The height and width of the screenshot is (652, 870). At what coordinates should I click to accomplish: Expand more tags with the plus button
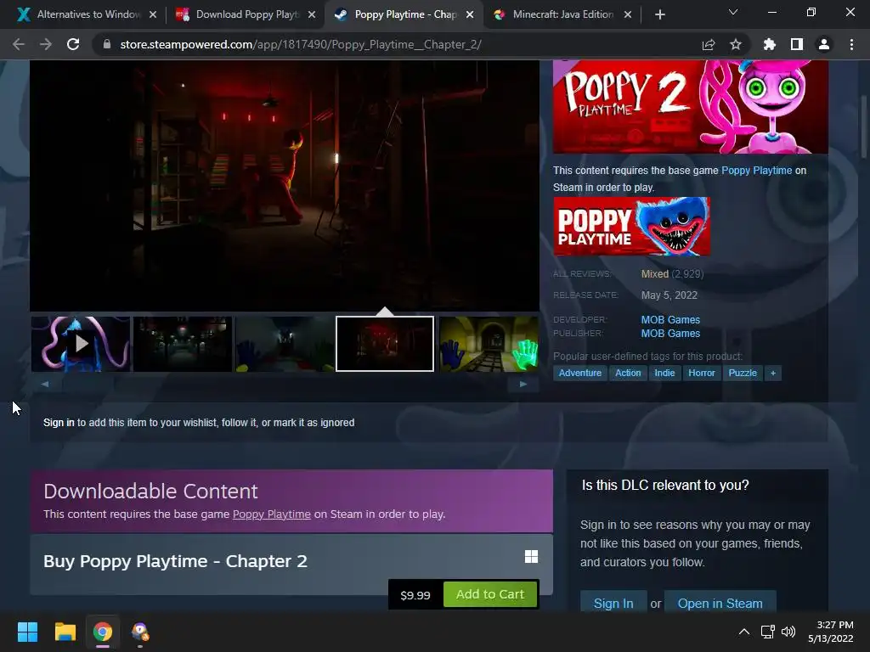click(773, 374)
